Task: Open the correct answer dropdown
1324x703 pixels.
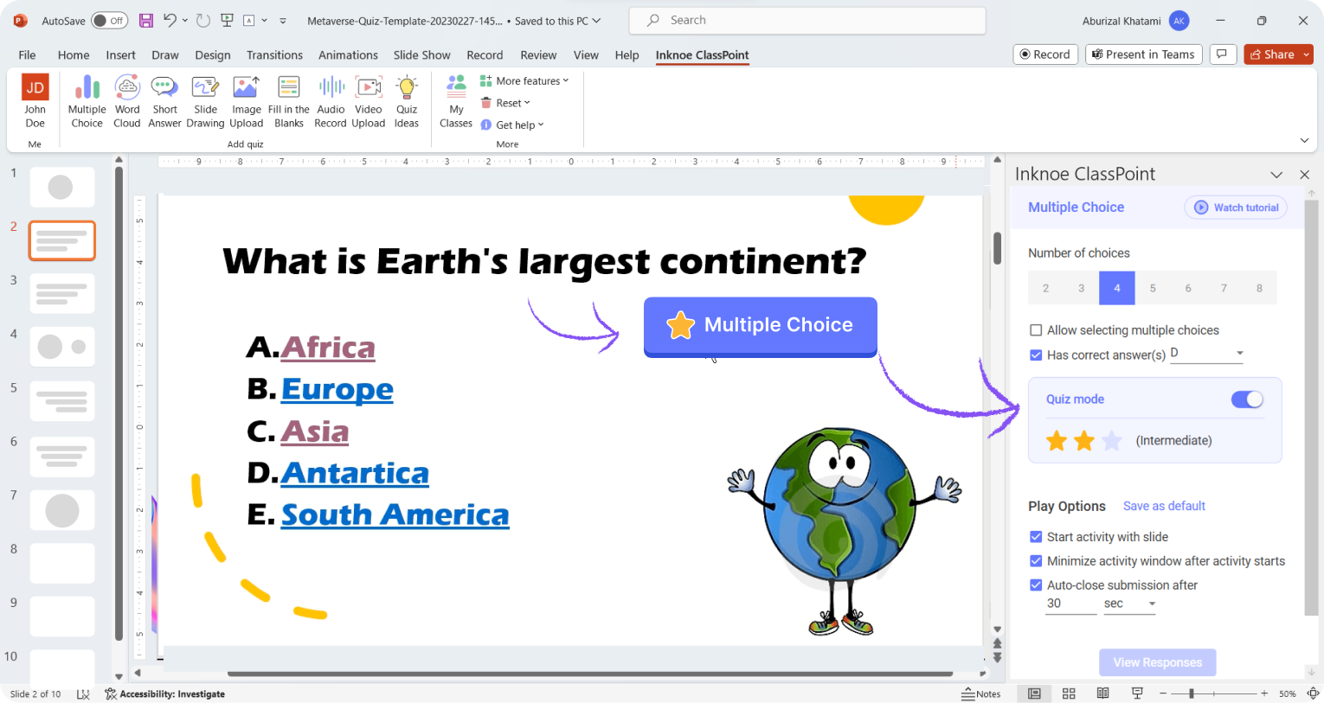Action: pos(1239,353)
